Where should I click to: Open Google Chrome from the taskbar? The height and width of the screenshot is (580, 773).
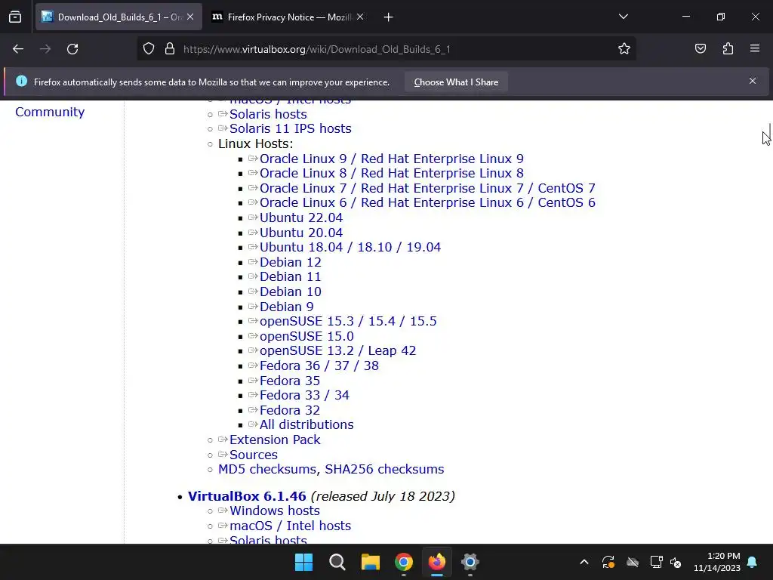click(x=404, y=562)
